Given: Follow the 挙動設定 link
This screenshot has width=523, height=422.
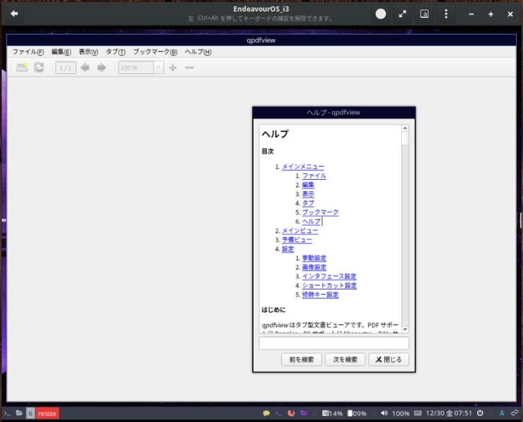Looking at the screenshot, I should [x=314, y=258].
